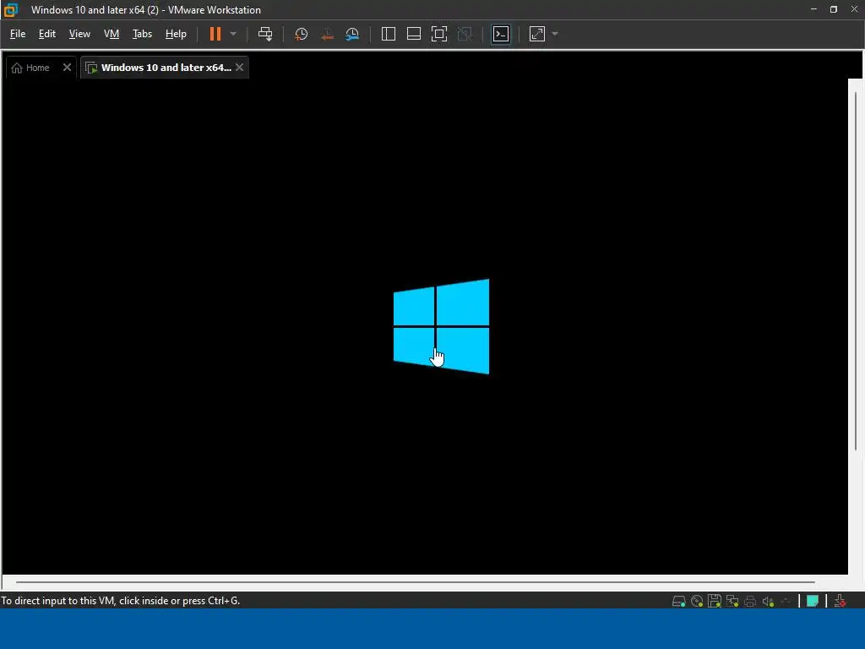Toggle the console view button
865x649 pixels.
(501, 34)
